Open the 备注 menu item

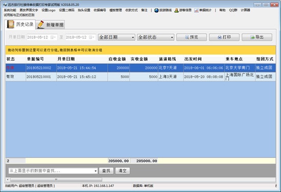click(144, 10)
